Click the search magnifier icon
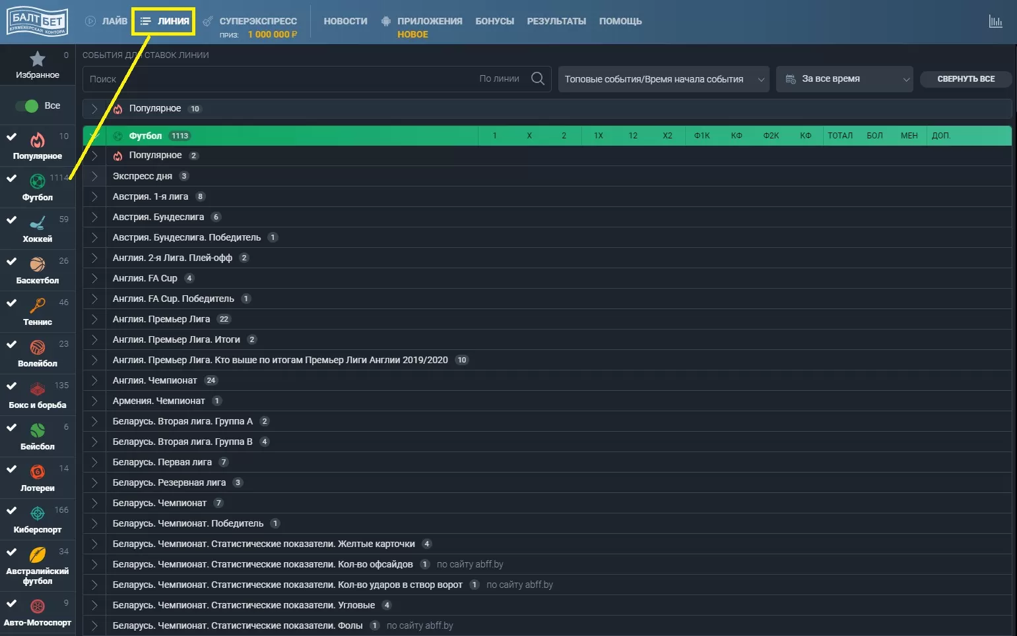Screen dimensions: 1017x636 (537, 78)
